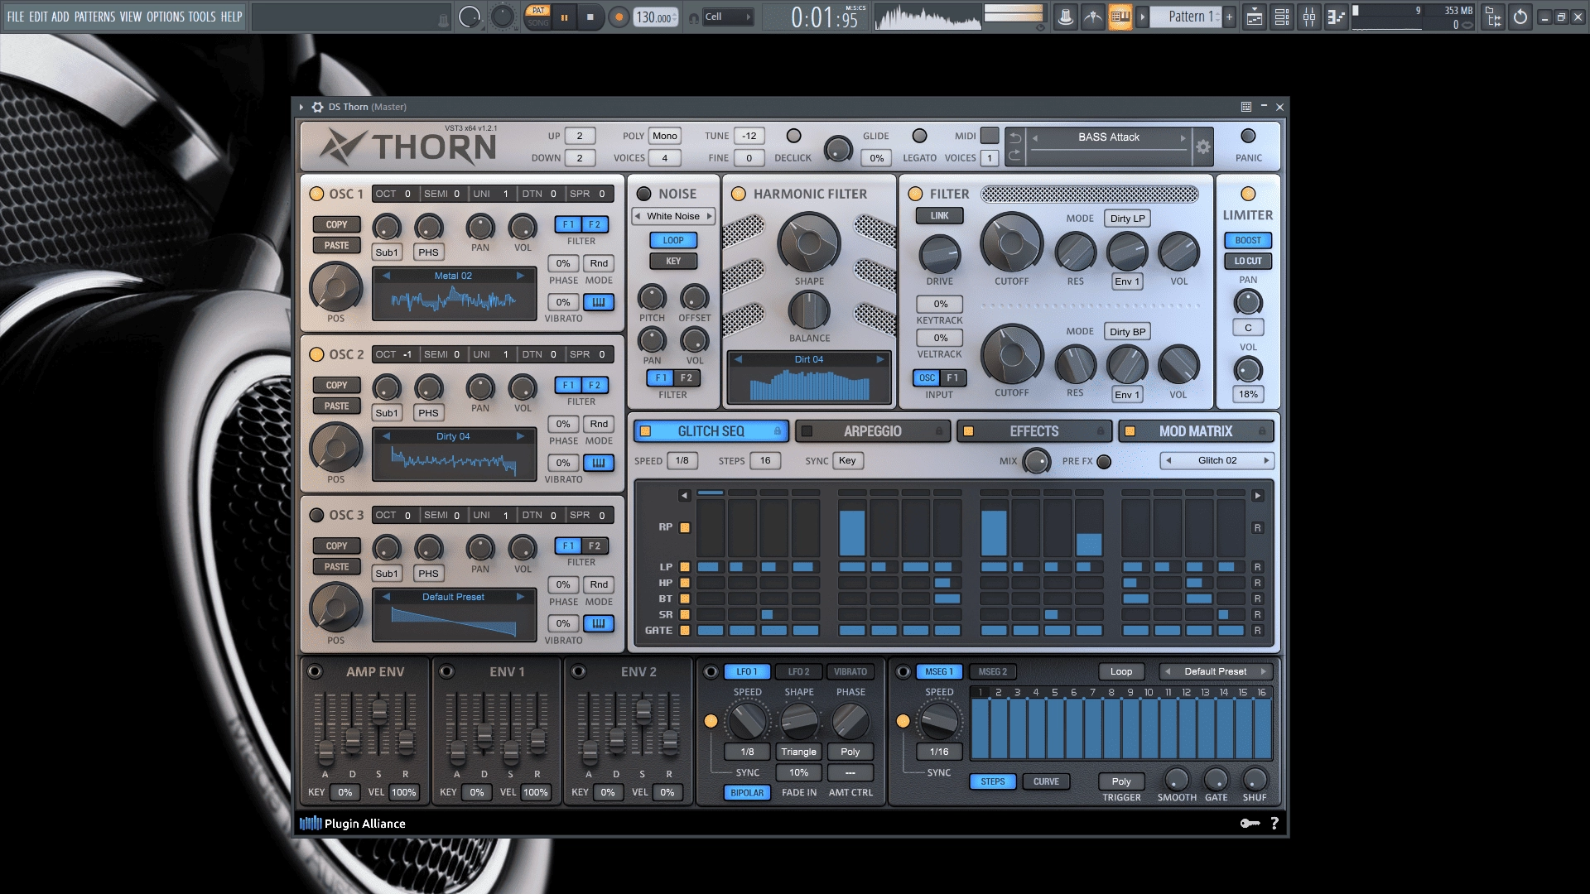Open the channel rack icon
Screen dimensions: 1590x894
(1282, 17)
